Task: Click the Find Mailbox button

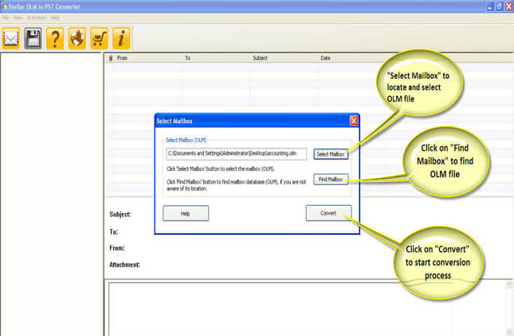Action: (x=331, y=180)
